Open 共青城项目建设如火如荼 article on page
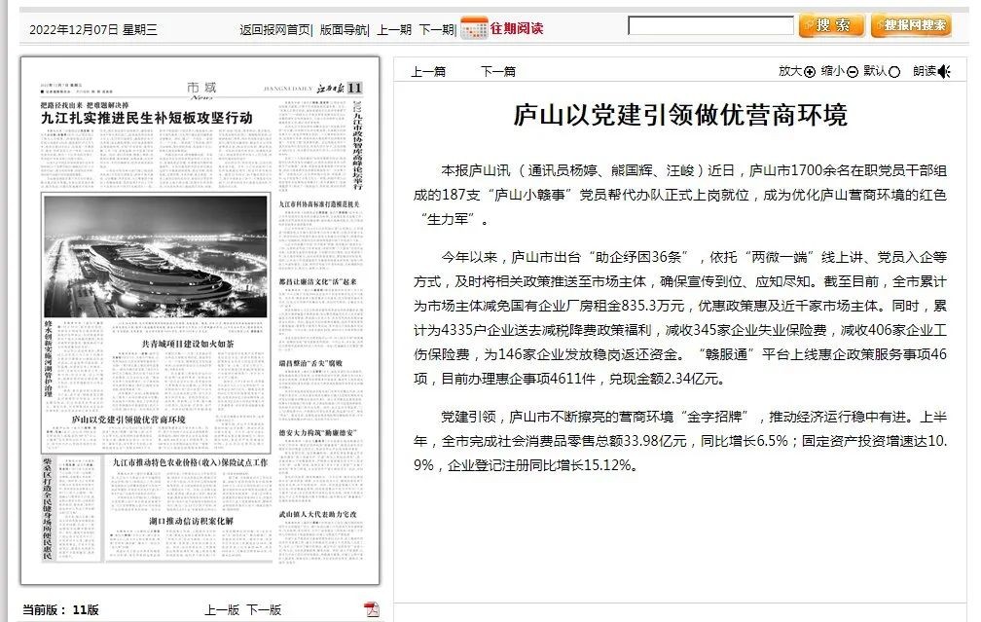This screenshot has width=981, height=622. pos(188,344)
